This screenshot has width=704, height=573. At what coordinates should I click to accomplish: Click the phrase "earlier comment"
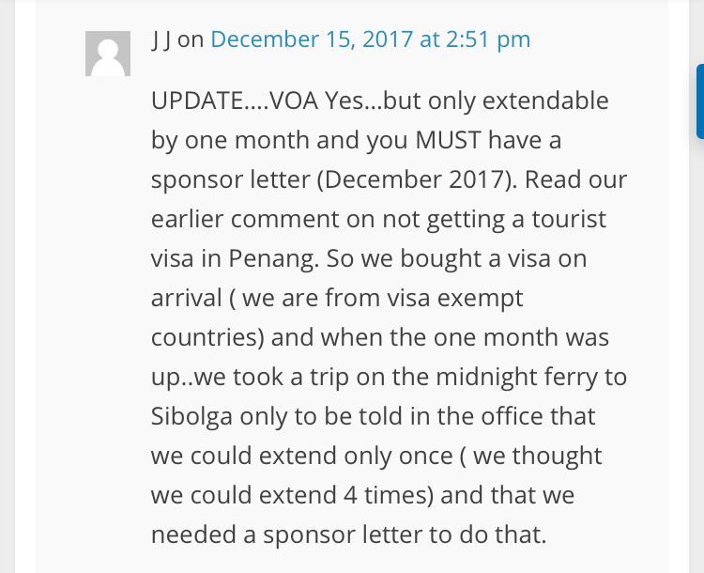(231, 219)
